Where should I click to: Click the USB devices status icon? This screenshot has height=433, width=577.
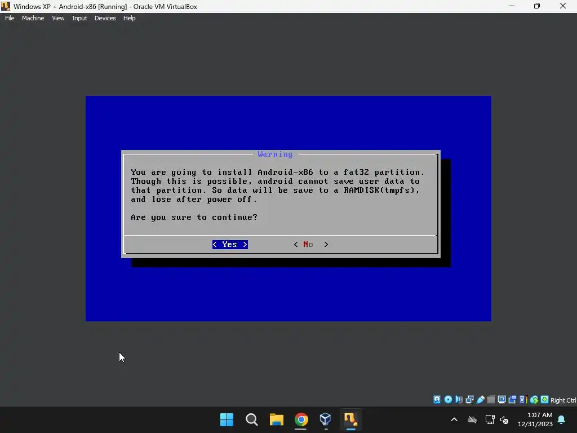coord(480,400)
